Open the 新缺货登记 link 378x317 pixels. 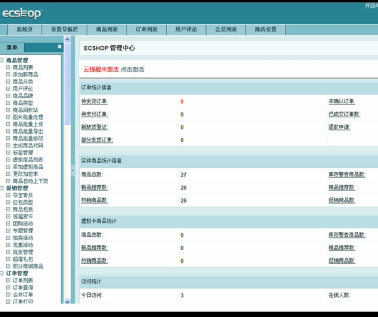click(x=94, y=127)
